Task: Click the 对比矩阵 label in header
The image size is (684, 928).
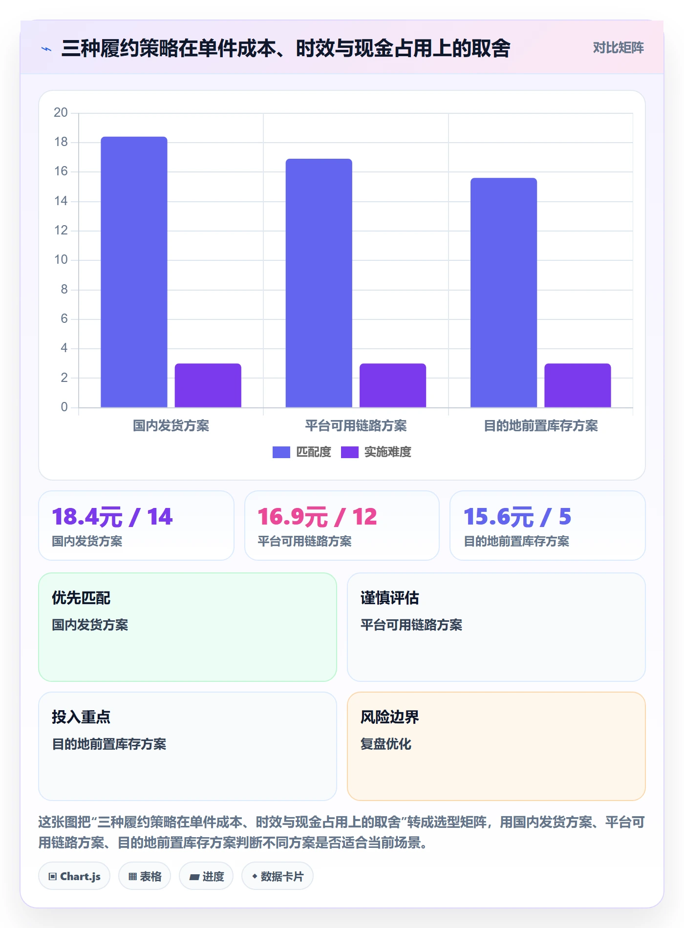Action: click(x=618, y=48)
